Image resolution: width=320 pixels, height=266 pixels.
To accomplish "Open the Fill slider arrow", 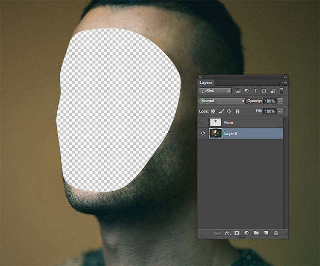I will click(x=280, y=111).
